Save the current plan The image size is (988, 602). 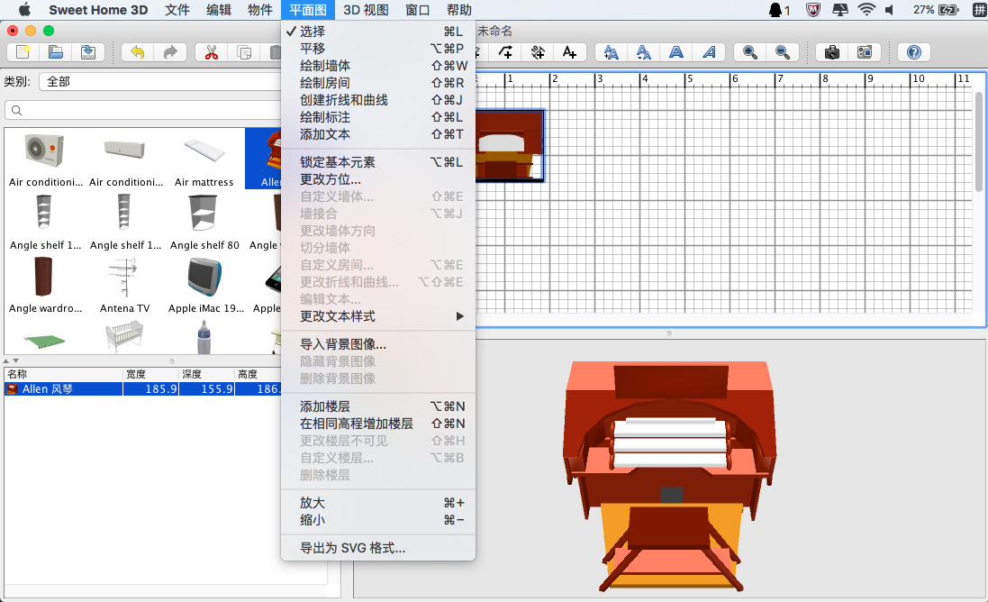[x=87, y=51]
